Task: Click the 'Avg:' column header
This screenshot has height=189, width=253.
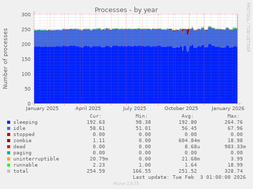Action: tap(187, 116)
